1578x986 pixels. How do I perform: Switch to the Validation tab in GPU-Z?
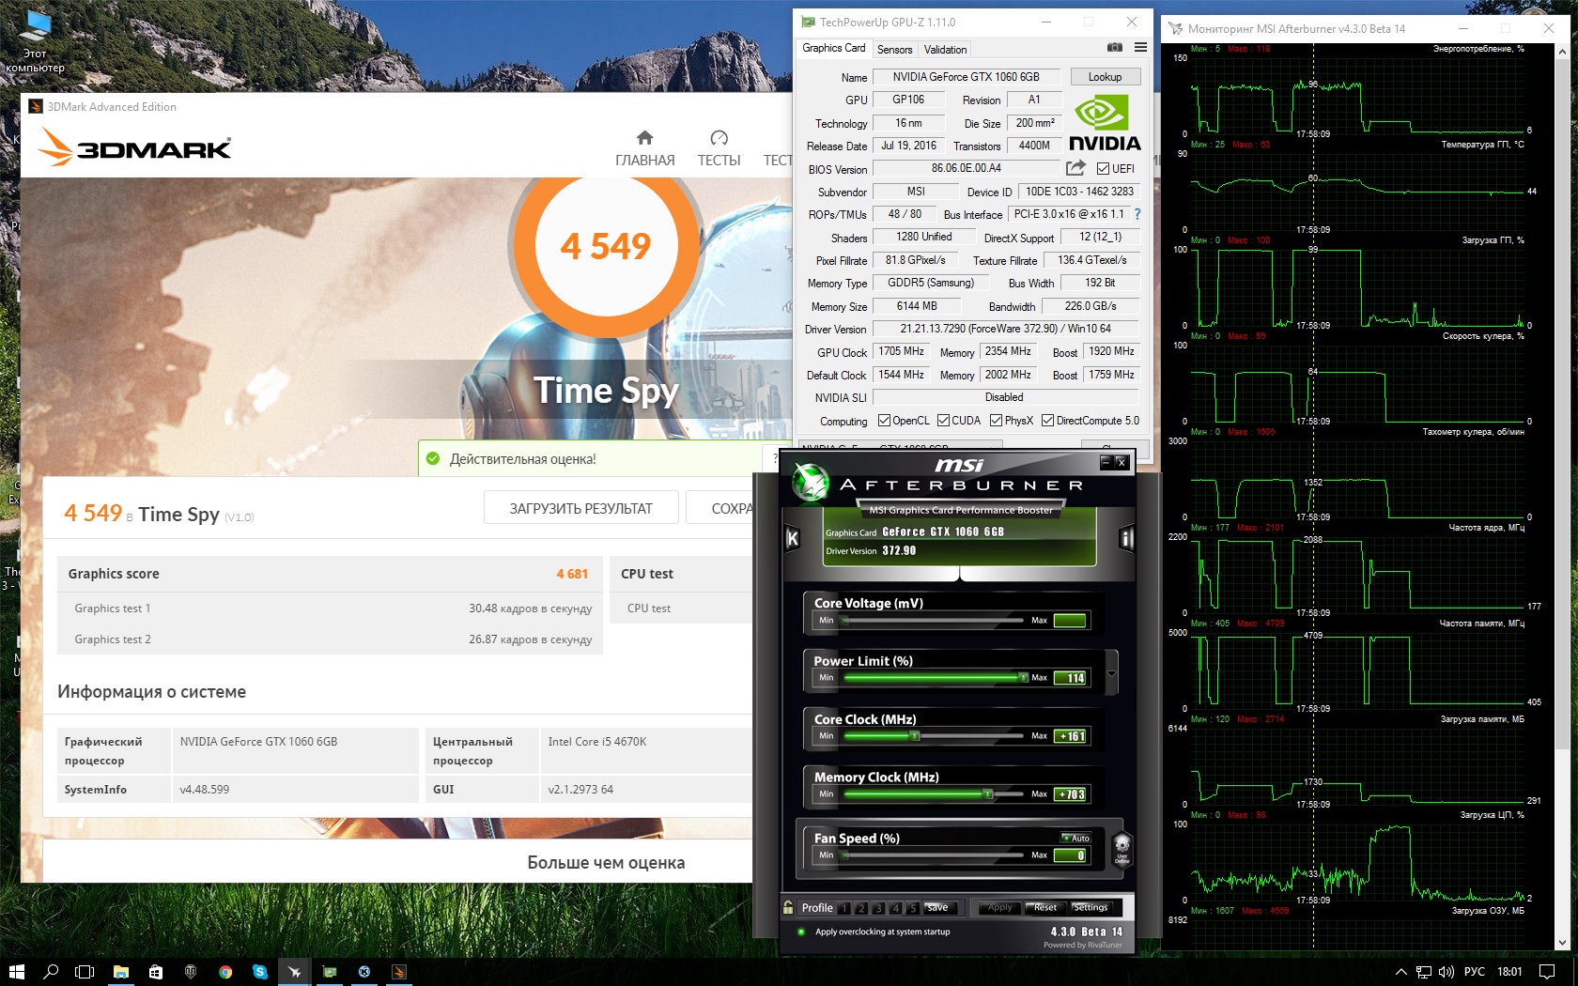(945, 50)
